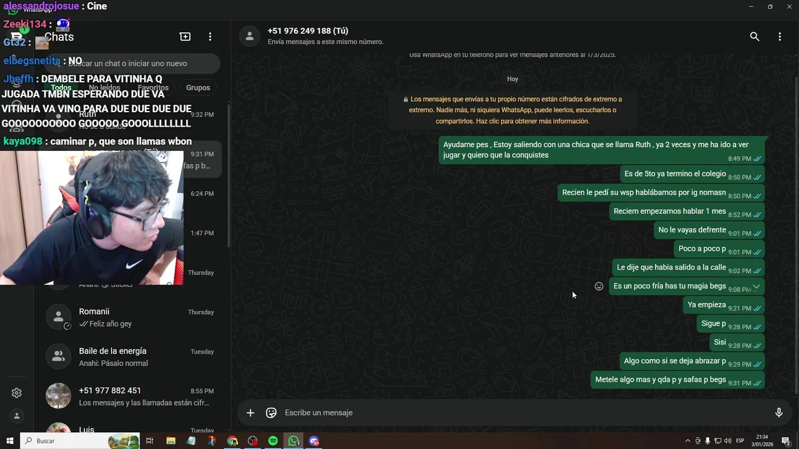Click the 'Ya empieza' message
799x449 pixels.
click(724, 306)
